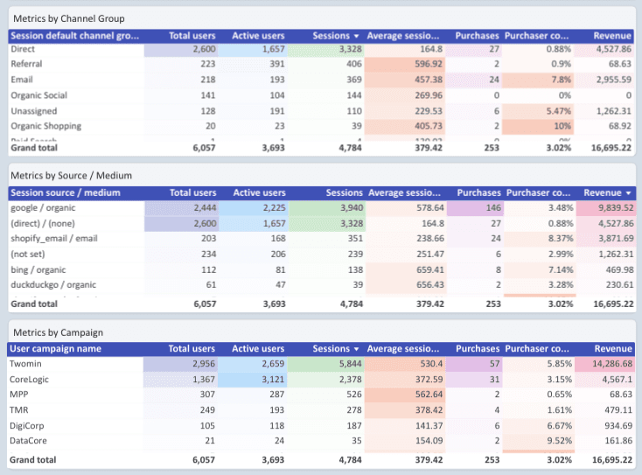
Task: Select the 'google / organic' row label
Action: [x=43, y=207]
